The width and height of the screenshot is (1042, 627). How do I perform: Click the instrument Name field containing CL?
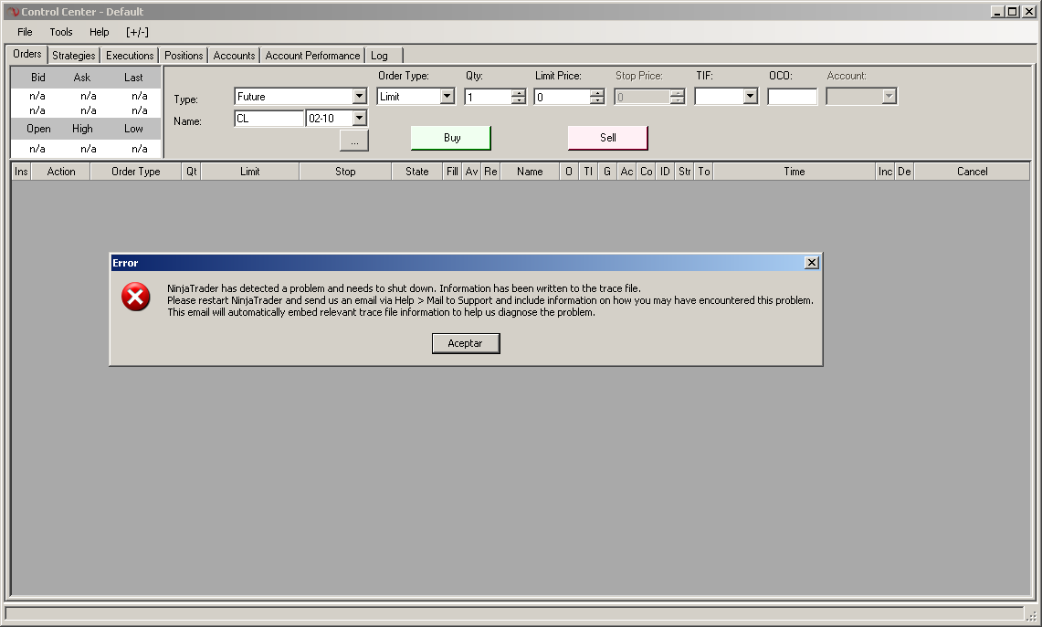coord(269,119)
